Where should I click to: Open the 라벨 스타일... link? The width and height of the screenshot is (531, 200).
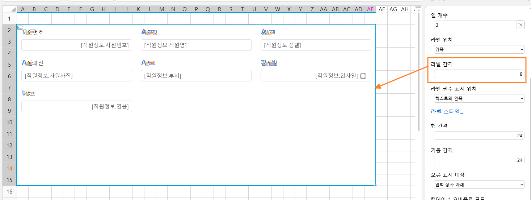point(447,112)
